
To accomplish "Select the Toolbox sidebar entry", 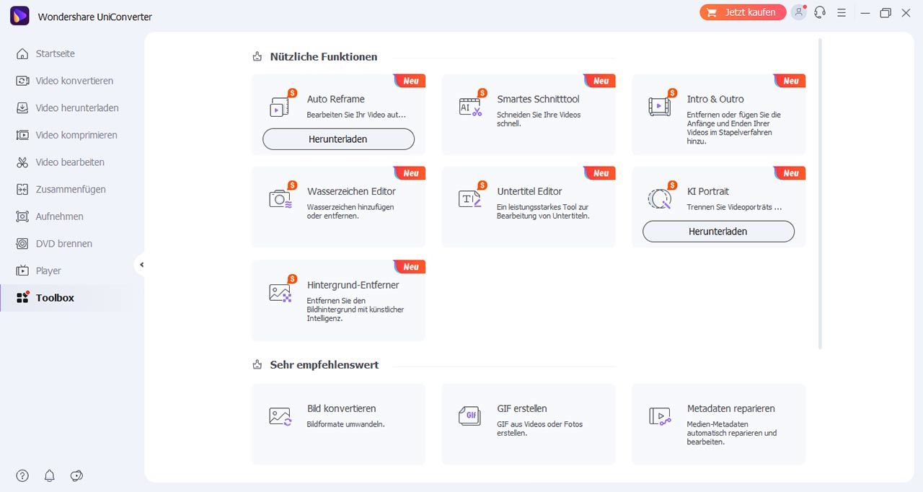I will point(72,297).
